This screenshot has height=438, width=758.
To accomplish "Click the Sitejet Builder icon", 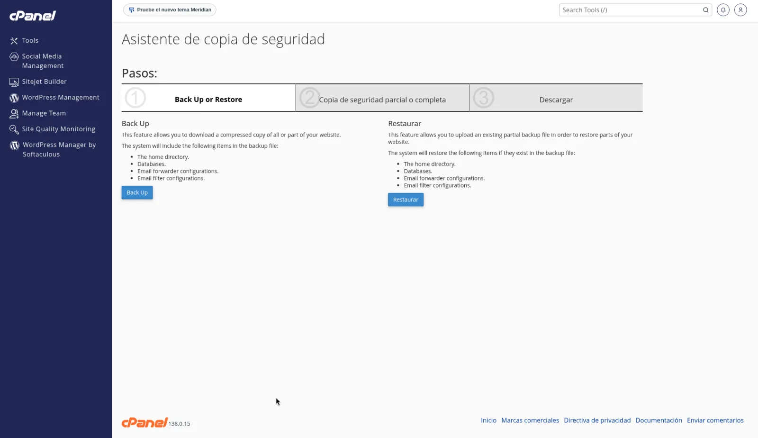I will (14, 82).
